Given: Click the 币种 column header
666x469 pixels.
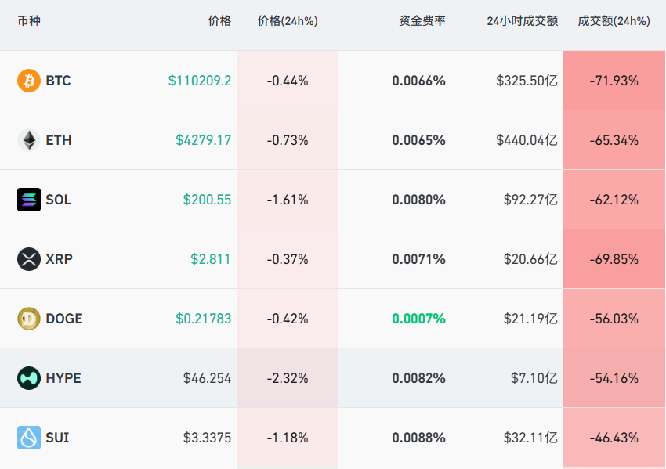Looking at the screenshot, I should (x=28, y=21).
